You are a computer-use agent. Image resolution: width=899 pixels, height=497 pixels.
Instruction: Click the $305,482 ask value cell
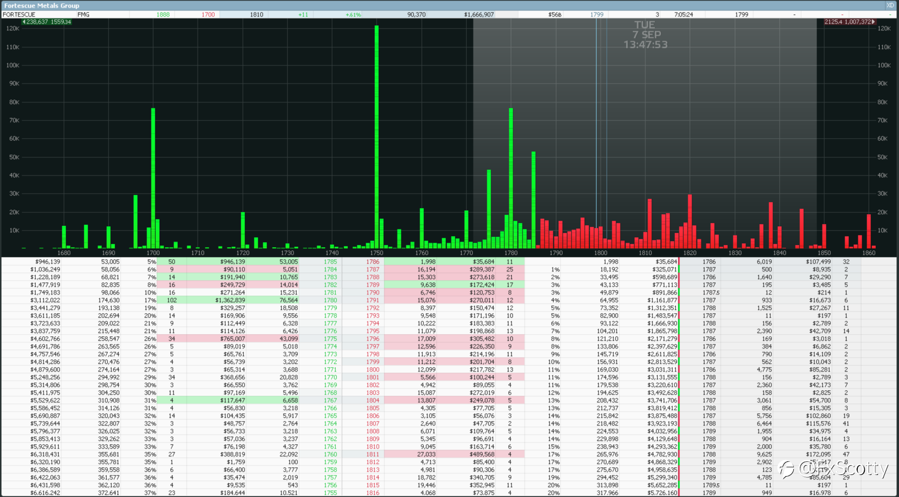(482, 339)
